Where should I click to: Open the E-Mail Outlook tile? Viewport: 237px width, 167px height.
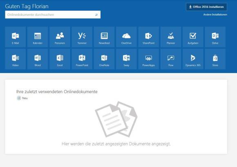16,37
